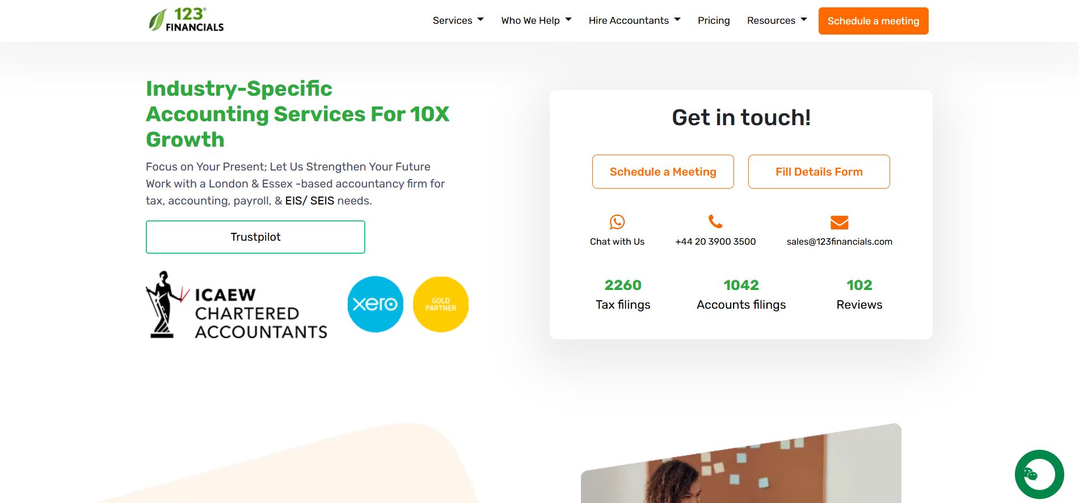Click the ICAEW Chartered Accountants logo

pos(237,305)
